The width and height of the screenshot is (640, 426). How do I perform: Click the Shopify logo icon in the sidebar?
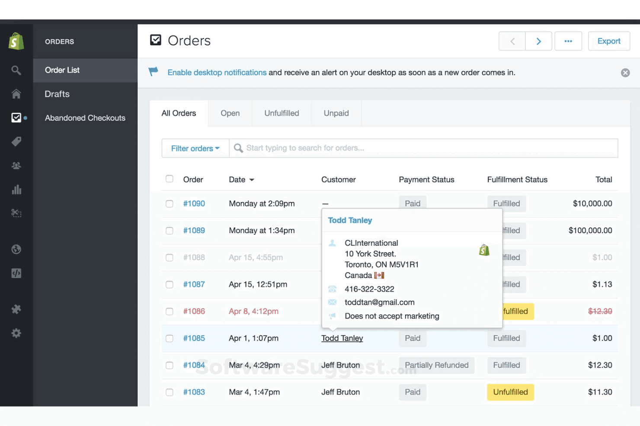click(16, 41)
